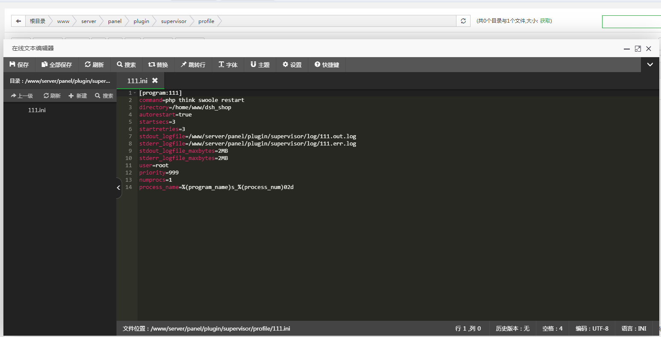
Task: Refresh the sidebar file list (刷新)
Action: pos(52,96)
